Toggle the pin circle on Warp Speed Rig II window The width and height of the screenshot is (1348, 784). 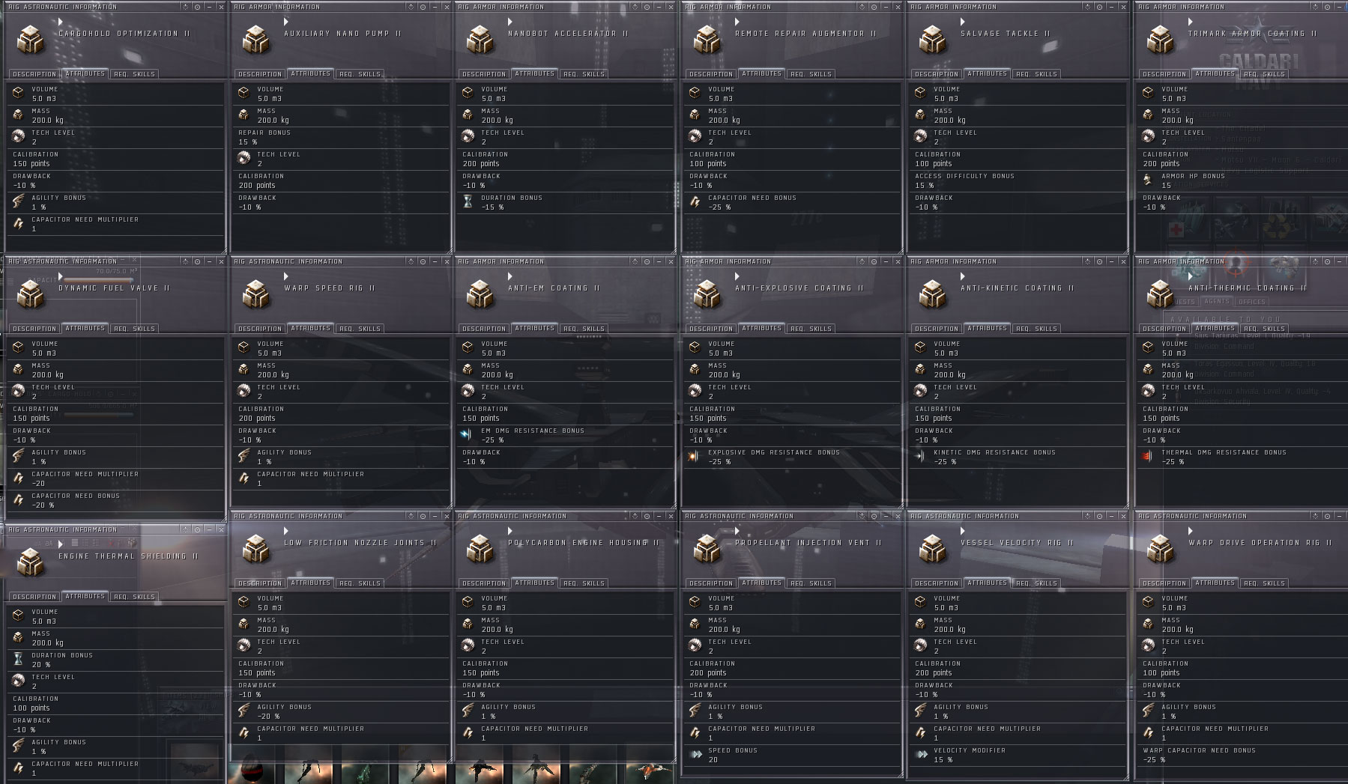click(423, 261)
